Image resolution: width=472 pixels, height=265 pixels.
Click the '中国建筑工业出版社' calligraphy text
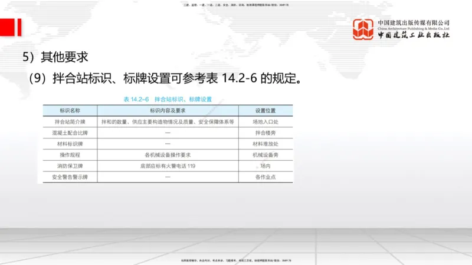414,35
